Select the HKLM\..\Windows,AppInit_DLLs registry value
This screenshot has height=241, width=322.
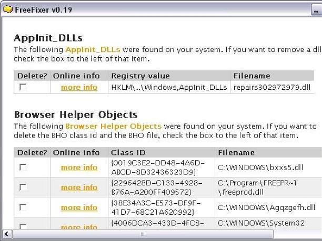click(x=169, y=88)
